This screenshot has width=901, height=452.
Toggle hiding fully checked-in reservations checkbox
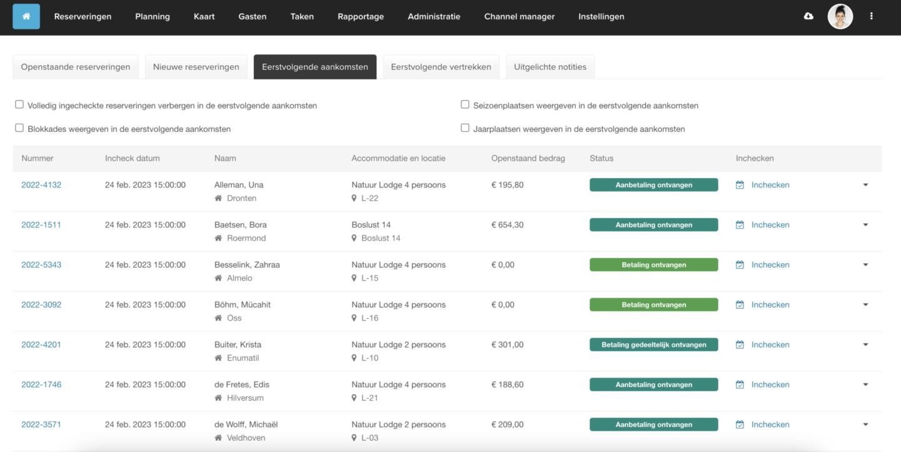[19, 104]
